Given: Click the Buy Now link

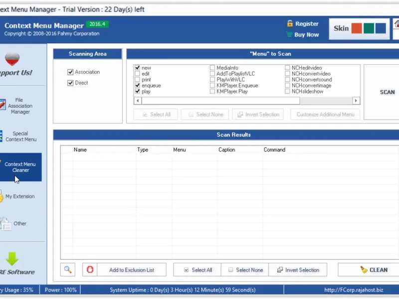Looking at the screenshot, I should [x=306, y=34].
